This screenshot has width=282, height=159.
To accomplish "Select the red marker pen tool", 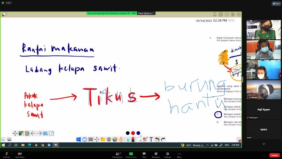I will [x=133, y=140].
